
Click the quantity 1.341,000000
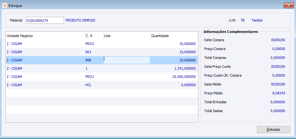(x=185, y=68)
